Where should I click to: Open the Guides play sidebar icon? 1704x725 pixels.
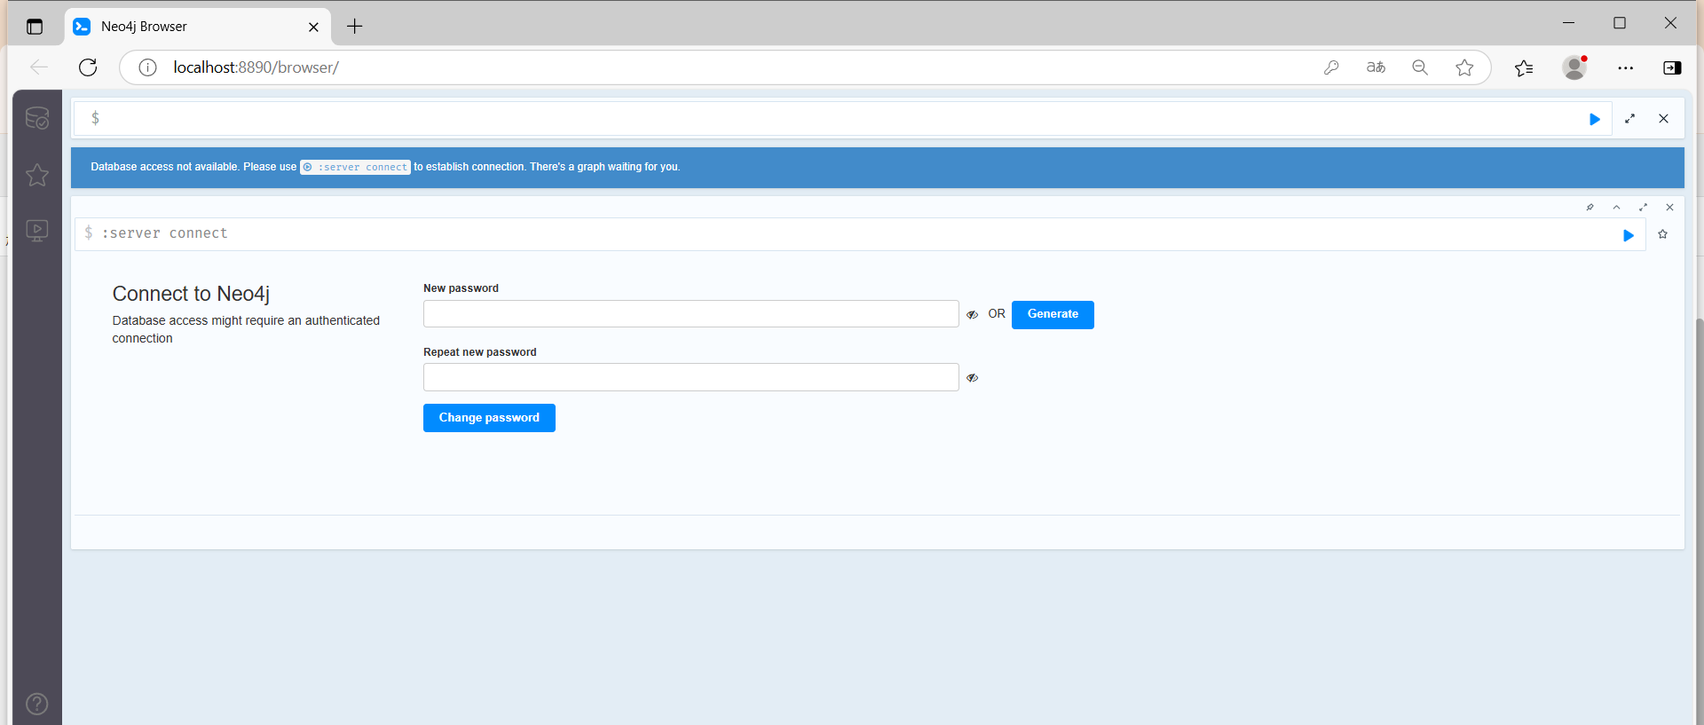[37, 231]
